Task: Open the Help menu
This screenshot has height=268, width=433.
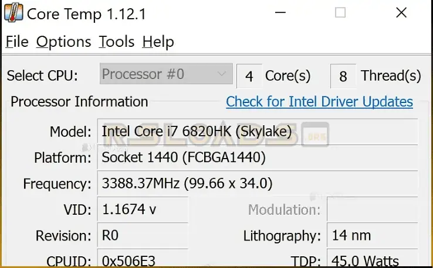Action: click(x=158, y=42)
